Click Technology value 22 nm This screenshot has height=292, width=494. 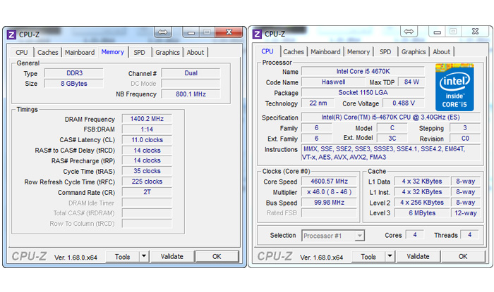318,103
